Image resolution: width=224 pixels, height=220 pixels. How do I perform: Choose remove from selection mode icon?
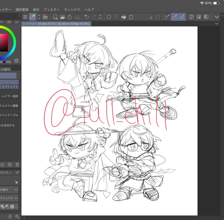[8, 207]
